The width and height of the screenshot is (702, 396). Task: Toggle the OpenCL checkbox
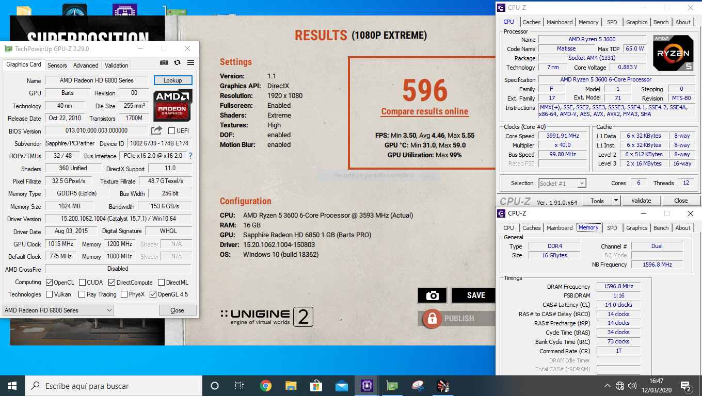pyautogui.click(x=50, y=282)
